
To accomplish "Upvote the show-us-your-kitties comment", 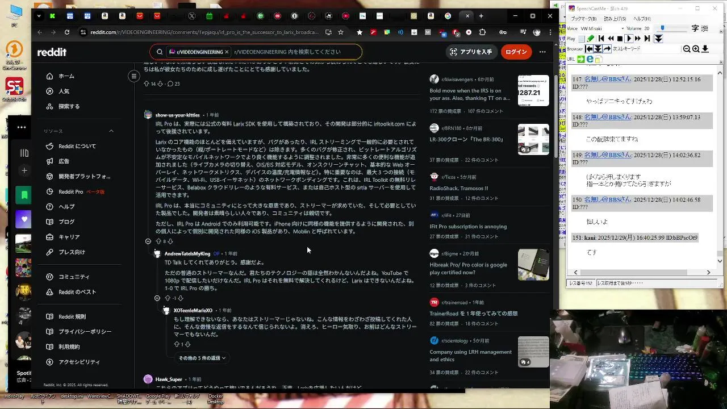I will click(158, 241).
